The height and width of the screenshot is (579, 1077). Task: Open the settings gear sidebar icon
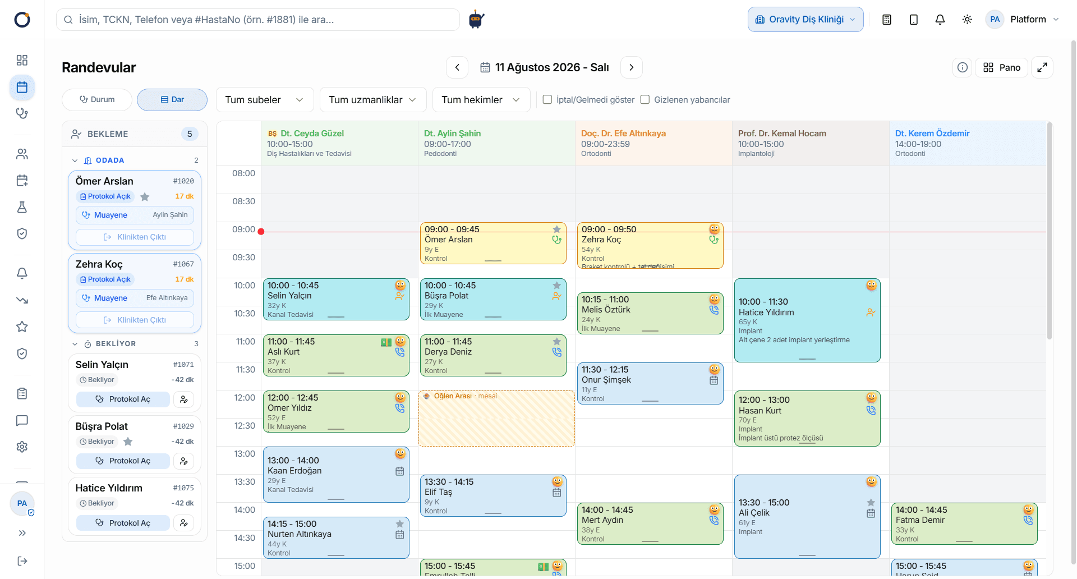(x=22, y=447)
